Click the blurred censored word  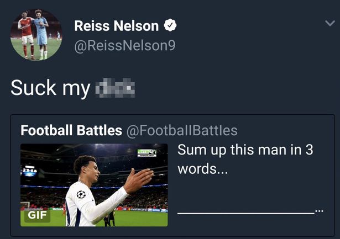click(x=116, y=88)
